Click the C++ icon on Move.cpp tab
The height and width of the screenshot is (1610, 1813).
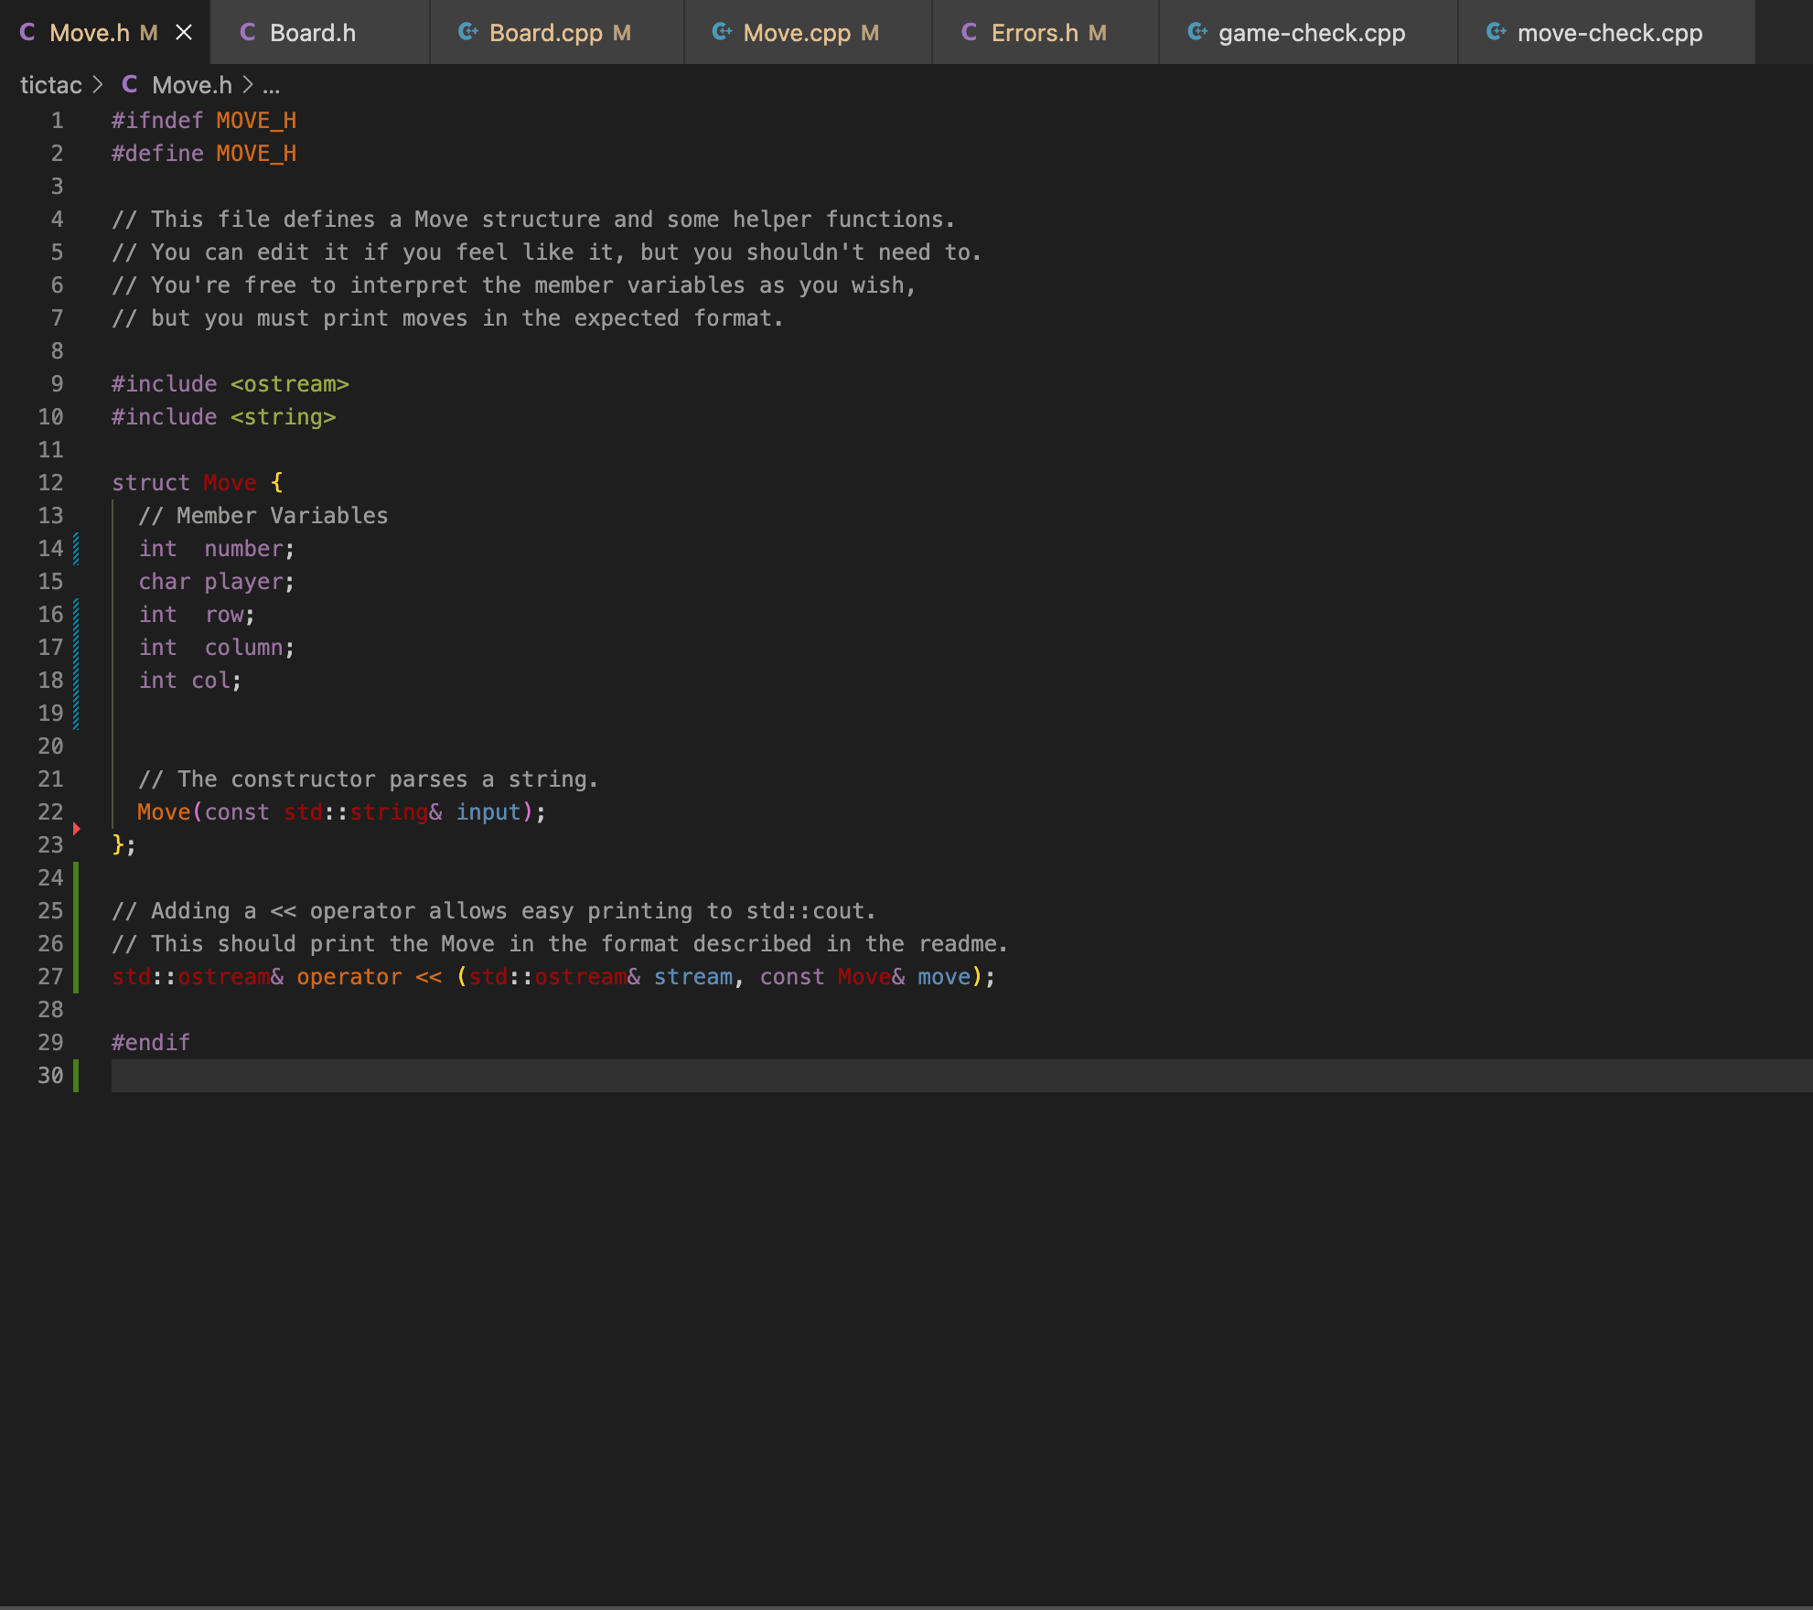pyautogui.click(x=722, y=33)
